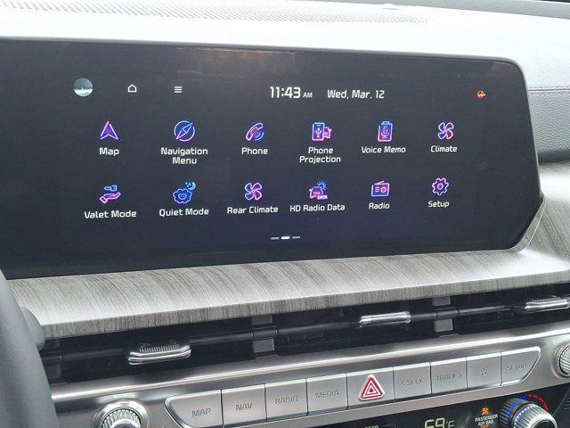This screenshot has height=428, width=570.
Task: Push the physical TRACK button
Action: pos(449,376)
